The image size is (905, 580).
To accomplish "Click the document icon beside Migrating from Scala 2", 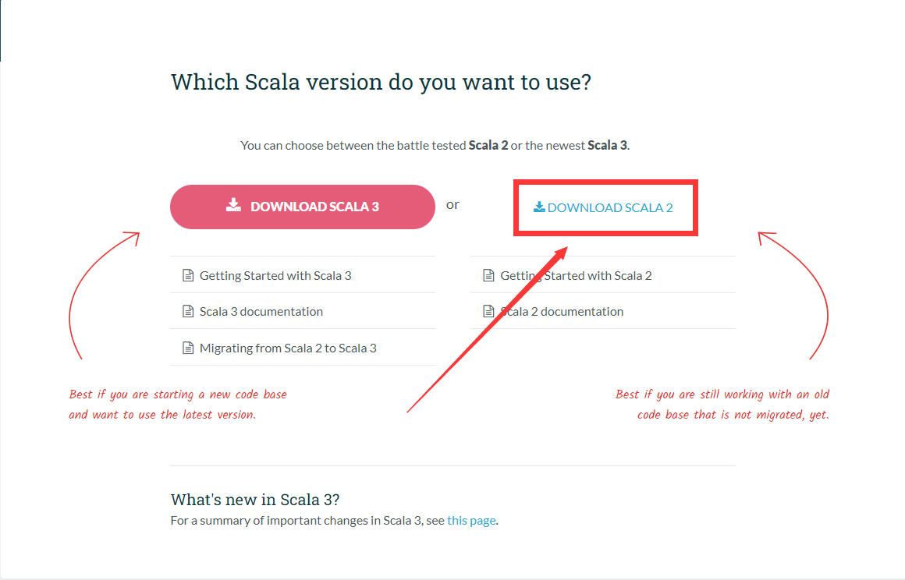I will [x=187, y=347].
